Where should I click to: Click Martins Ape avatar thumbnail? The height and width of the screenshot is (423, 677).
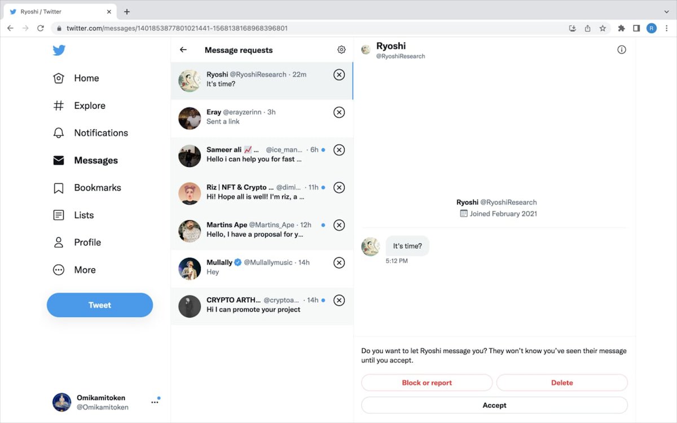point(190,231)
